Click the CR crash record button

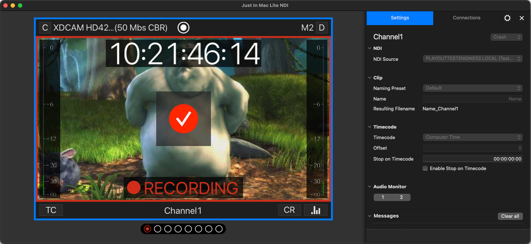point(289,210)
